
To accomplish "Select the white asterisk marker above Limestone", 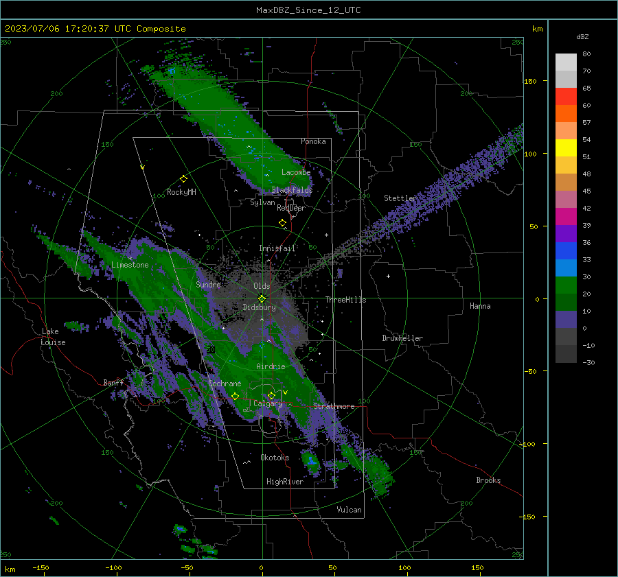I will point(130,259).
